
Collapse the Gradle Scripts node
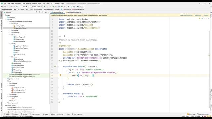pos(4,105)
